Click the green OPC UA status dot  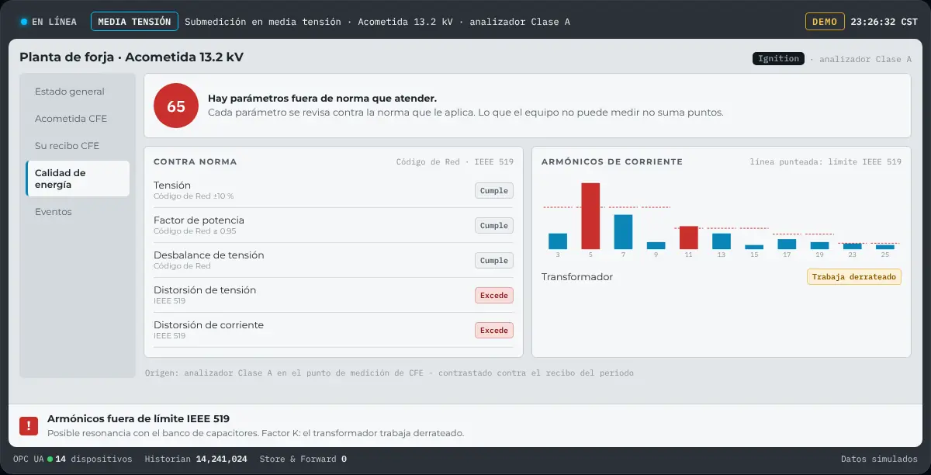tap(50, 459)
